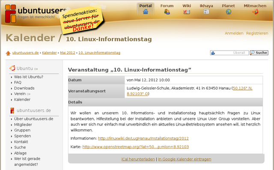
Task: Click the external link icon beside Ubuntu heading
Action: tap(36, 69)
